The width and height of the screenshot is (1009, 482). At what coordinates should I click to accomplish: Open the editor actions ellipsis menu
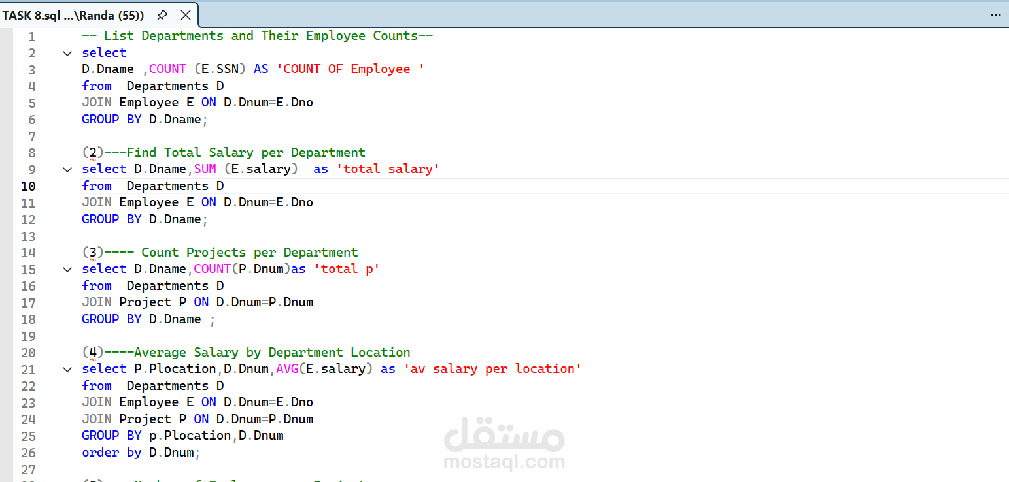pos(995,14)
